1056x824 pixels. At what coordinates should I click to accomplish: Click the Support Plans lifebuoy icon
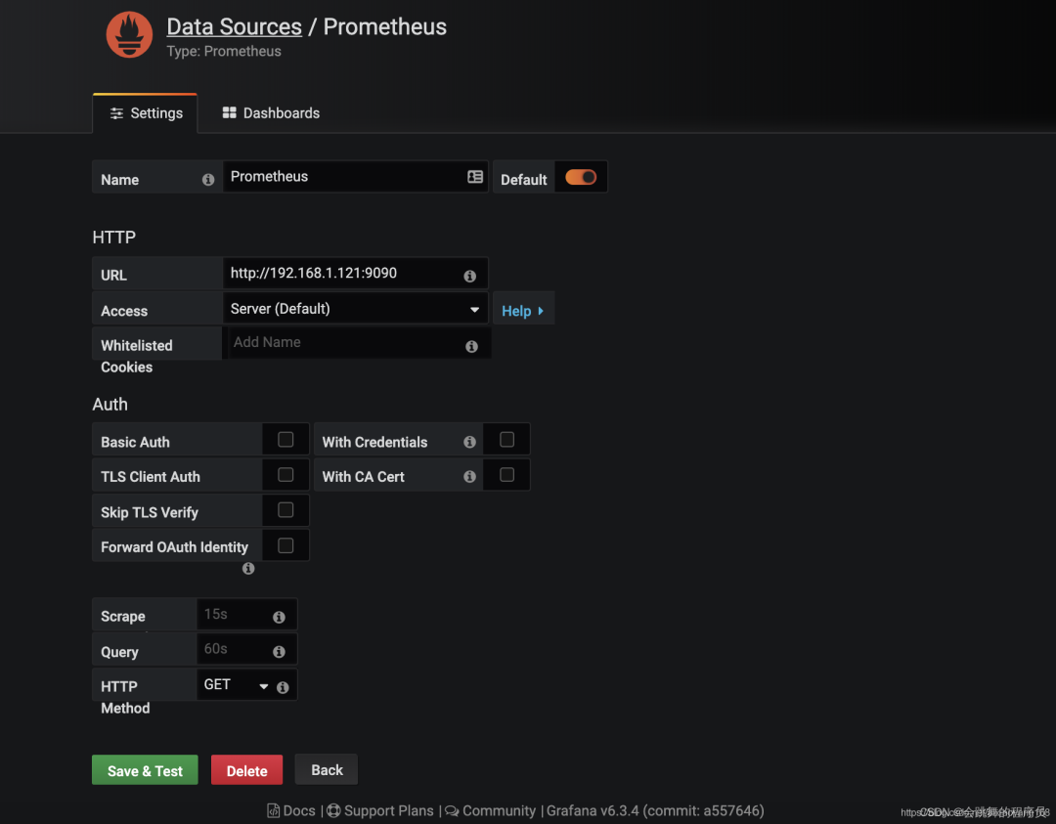click(333, 810)
